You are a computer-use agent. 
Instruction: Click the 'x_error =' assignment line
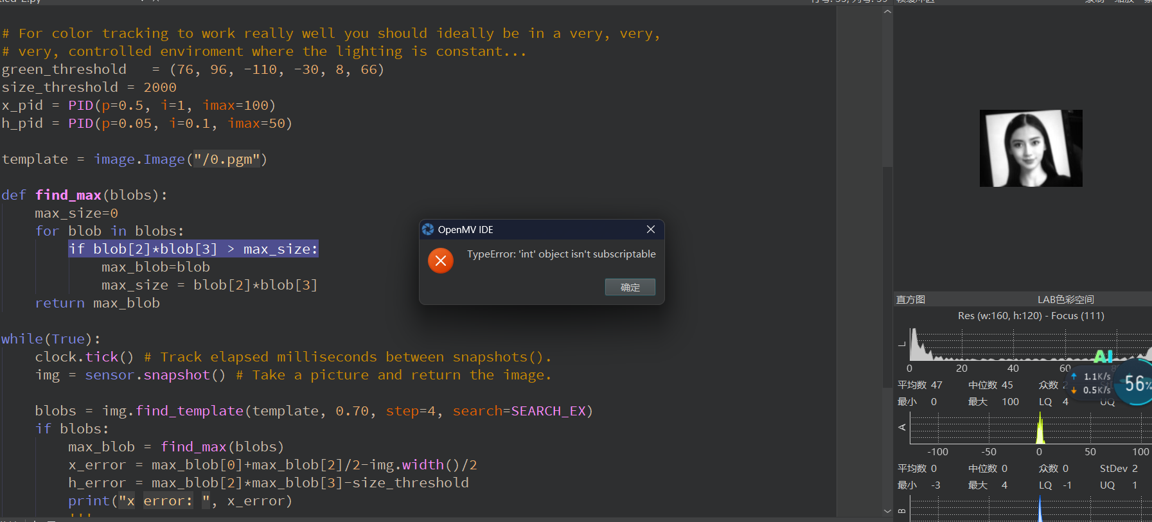tap(272, 465)
